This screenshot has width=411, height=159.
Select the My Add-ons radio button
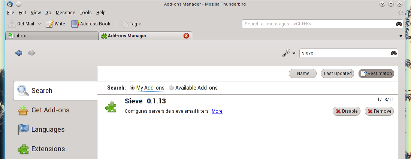(132, 88)
